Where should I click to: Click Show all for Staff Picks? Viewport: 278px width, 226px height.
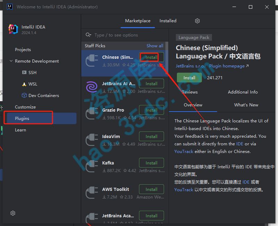pos(155,46)
